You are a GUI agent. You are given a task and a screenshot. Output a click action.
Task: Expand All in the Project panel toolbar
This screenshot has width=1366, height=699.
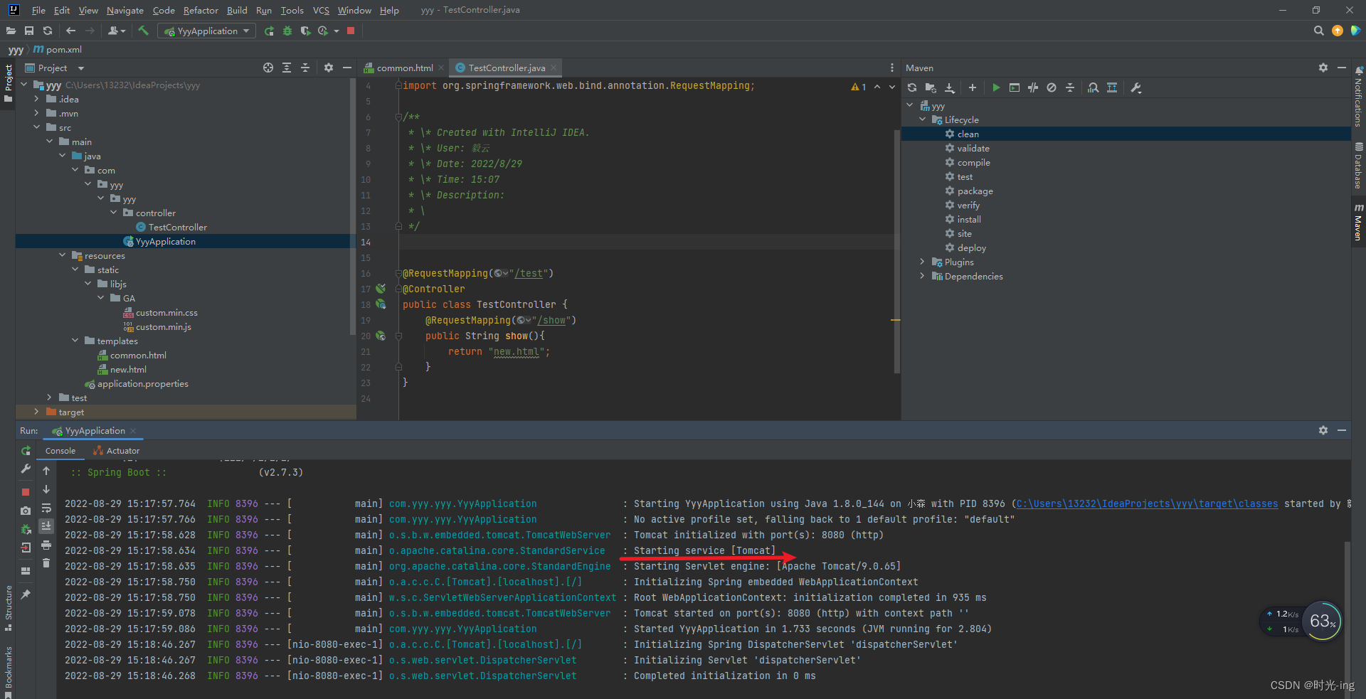pyautogui.click(x=287, y=68)
